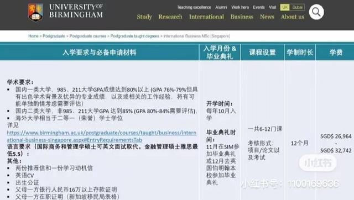Select the 课程设置 column header
This screenshot has width=354, height=200.
262,52
